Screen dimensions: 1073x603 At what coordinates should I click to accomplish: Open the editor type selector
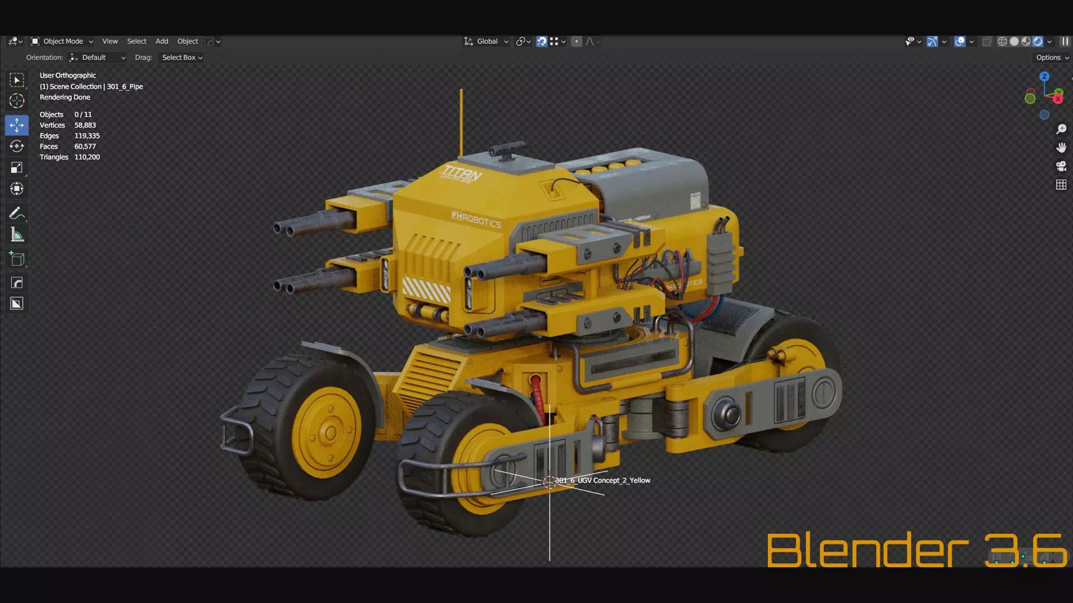click(x=16, y=41)
